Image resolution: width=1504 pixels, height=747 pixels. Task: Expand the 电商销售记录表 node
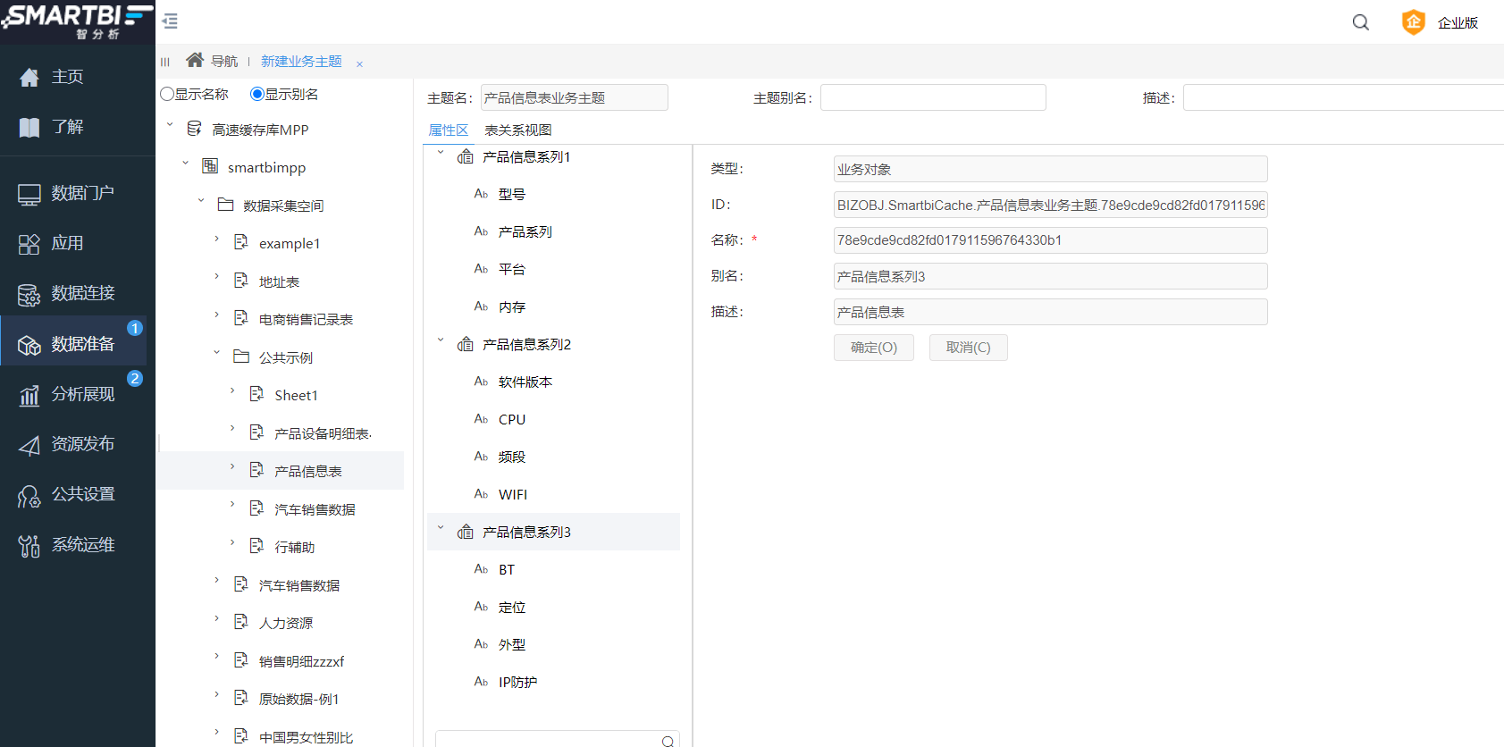tap(216, 315)
